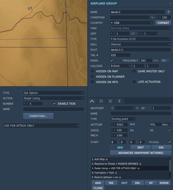The height and width of the screenshot is (190, 173).
Task: Click the Tail # field 010
Action: point(120,55)
